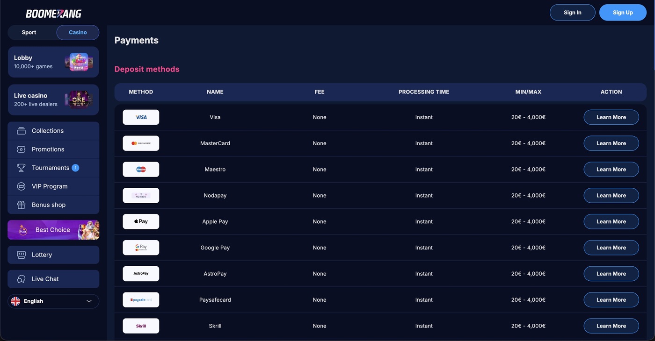This screenshot has height=341, width=655.
Task: Open the Lobby game thumbnail
Action: (x=79, y=62)
